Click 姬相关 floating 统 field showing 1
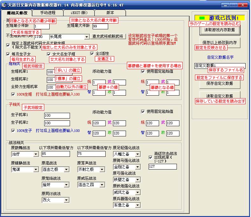Image resolution: width=251 pixels, height=217 pixels. [99, 83]
